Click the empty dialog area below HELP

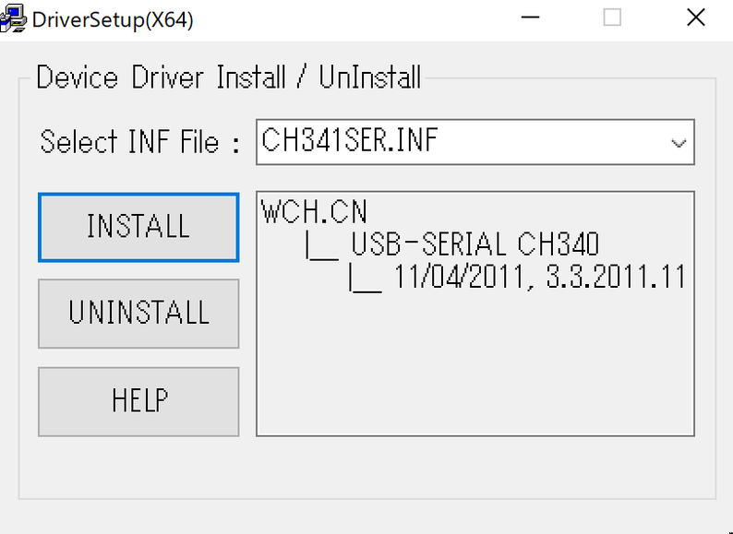pyautogui.click(x=138, y=469)
